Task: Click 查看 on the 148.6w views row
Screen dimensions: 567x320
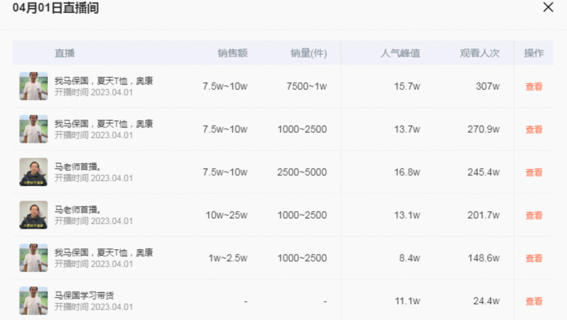Action: point(533,259)
